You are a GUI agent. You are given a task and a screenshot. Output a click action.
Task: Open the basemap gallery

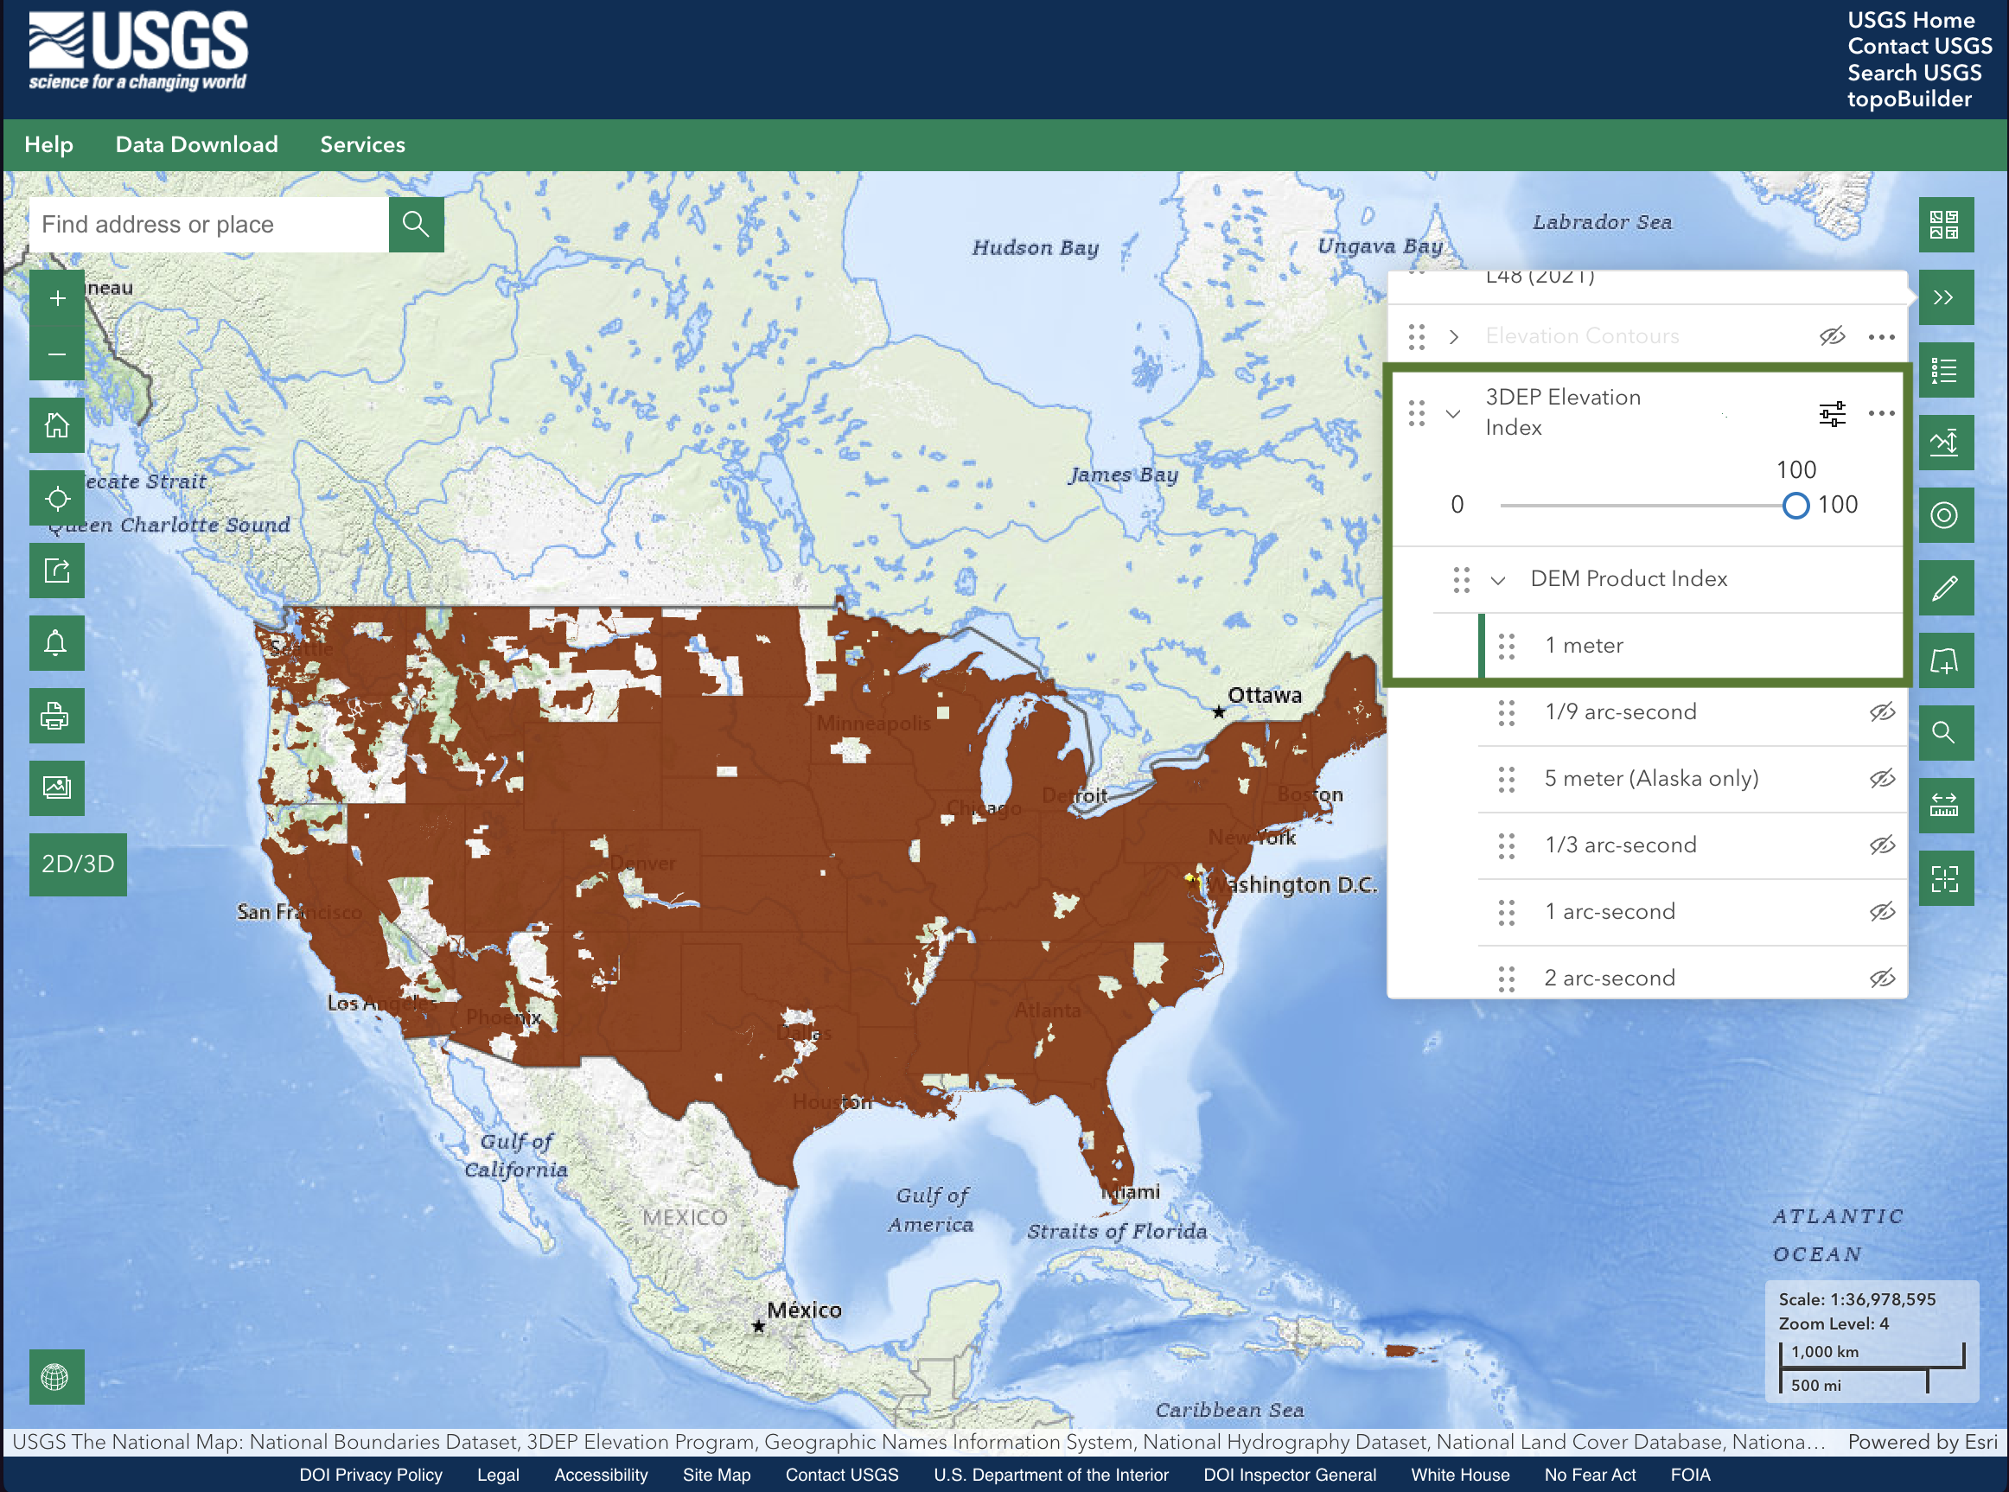click(1947, 225)
